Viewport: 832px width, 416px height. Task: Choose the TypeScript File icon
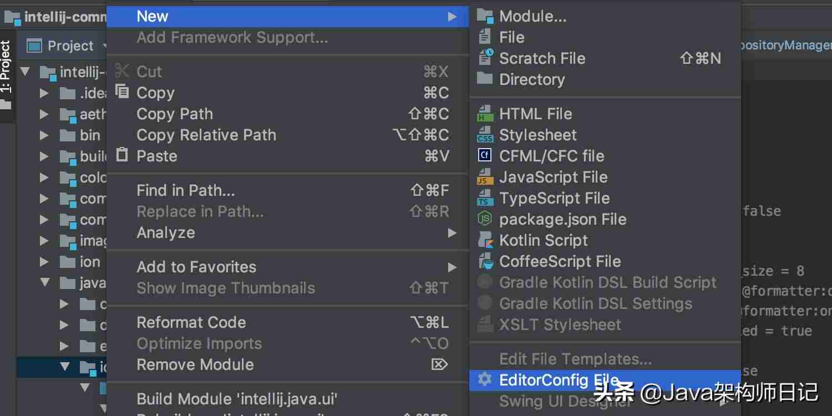[x=485, y=198]
